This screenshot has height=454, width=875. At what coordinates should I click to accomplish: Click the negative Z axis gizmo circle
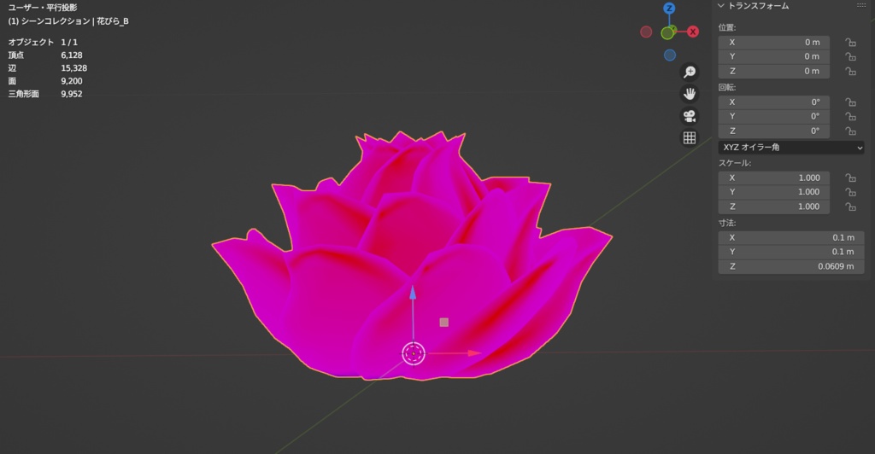click(670, 55)
